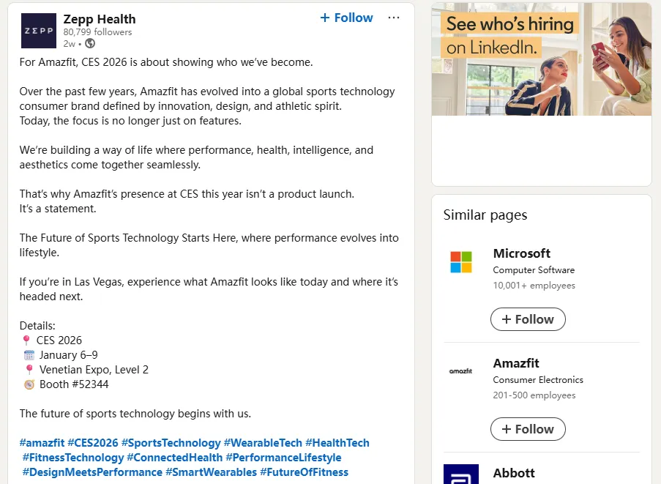Click the Abbott logo icon
The height and width of the screenshot is (484, 661).
tap(461, 474)
